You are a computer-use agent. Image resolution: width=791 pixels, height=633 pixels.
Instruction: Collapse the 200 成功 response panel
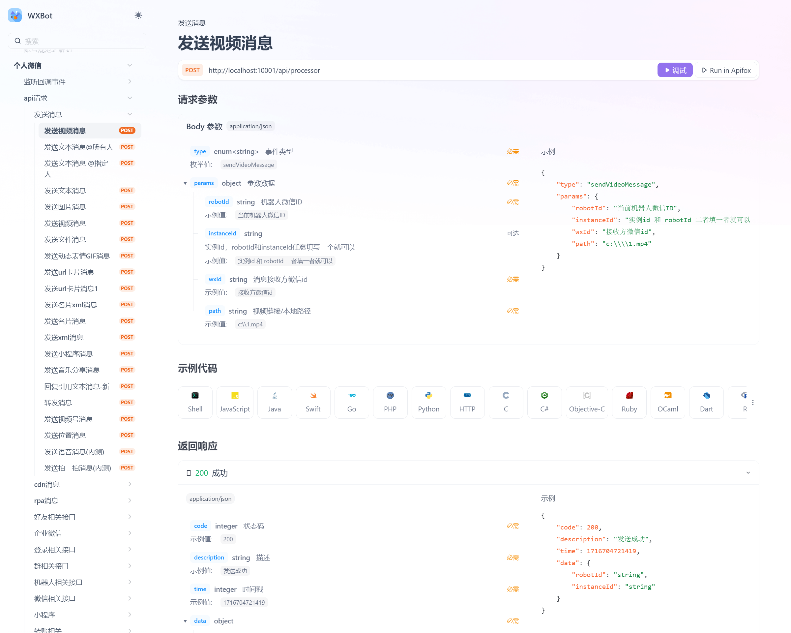pos(748,473)
